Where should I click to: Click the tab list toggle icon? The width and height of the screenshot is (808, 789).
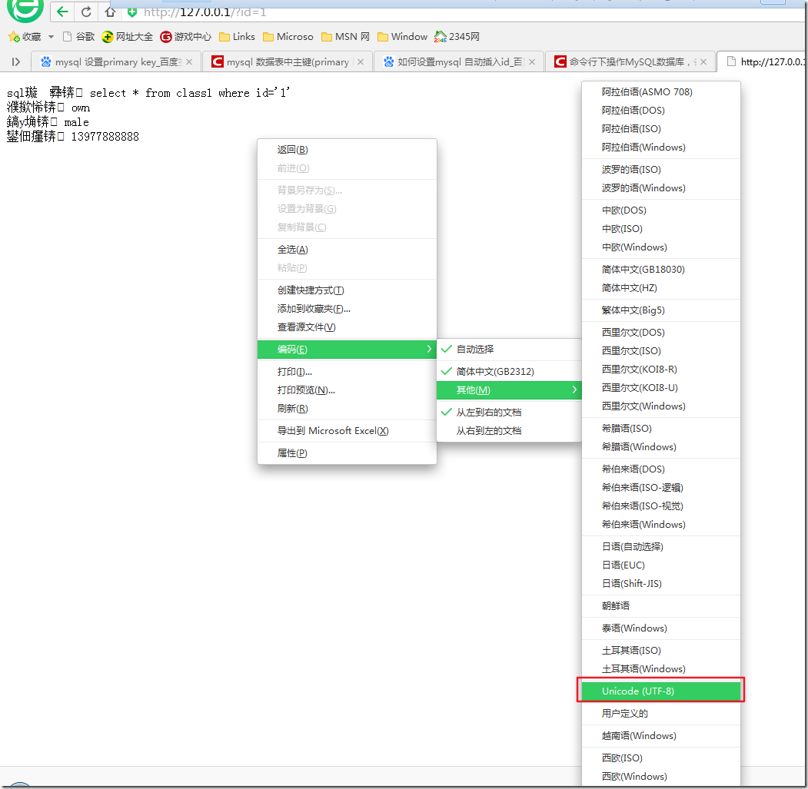pos(15,61)
